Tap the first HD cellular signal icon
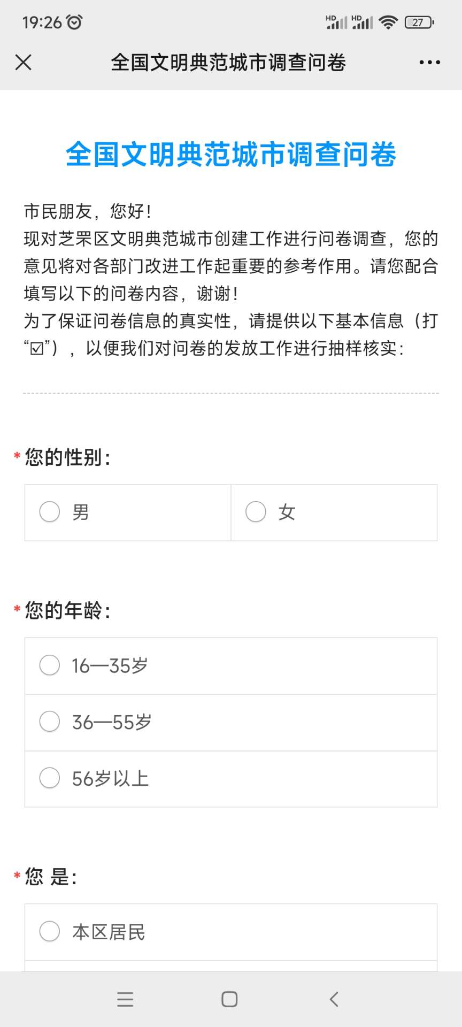This screenshot has width=462, height=1027. (x=336, y=22)
